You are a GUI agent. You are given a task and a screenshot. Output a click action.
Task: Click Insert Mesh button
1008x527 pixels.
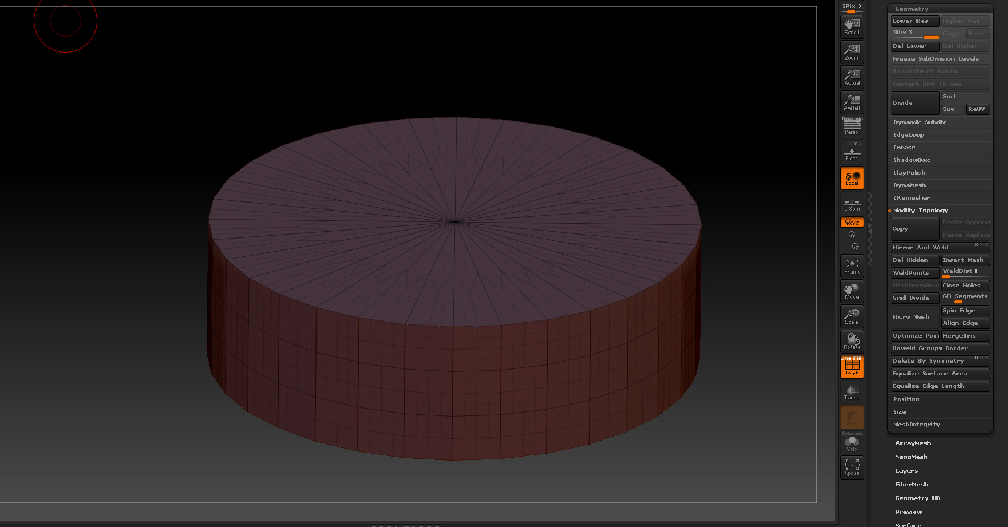(965, 260)
